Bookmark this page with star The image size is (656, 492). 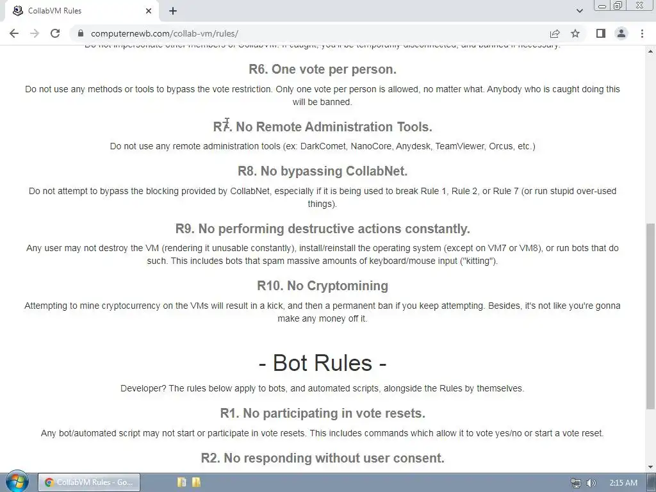pyautogui.click(x=575, y=33)
